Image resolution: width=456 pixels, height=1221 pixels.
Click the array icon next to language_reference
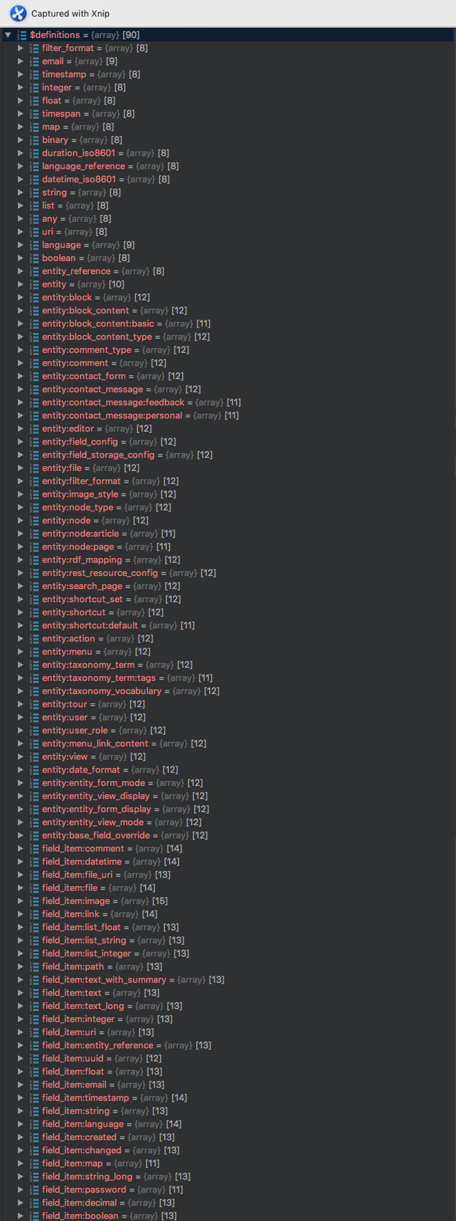(x=34, y=166)
